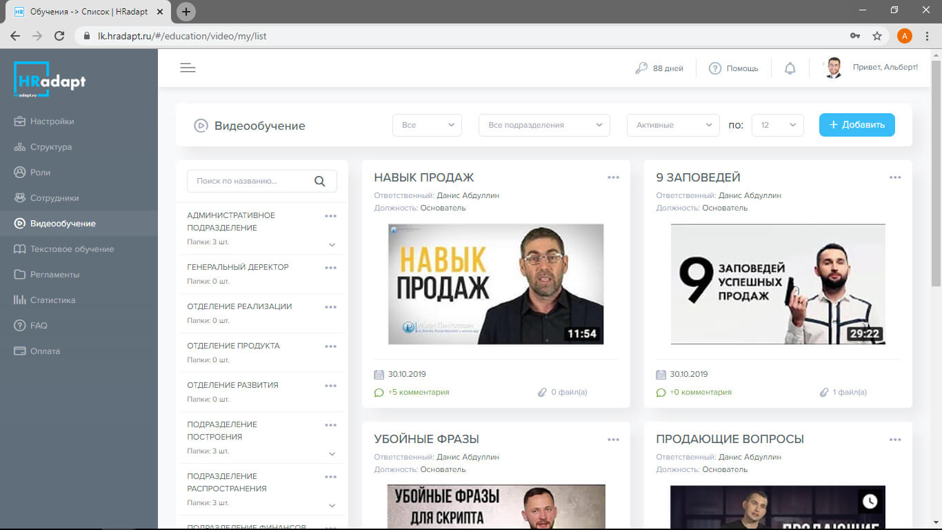Open +5 комментария link
This screenshot has height=530, width=942.
click(412, 392)
